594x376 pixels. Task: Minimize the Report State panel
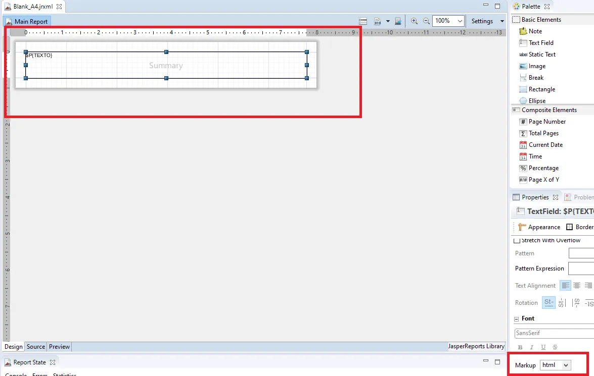pos(486,361)
